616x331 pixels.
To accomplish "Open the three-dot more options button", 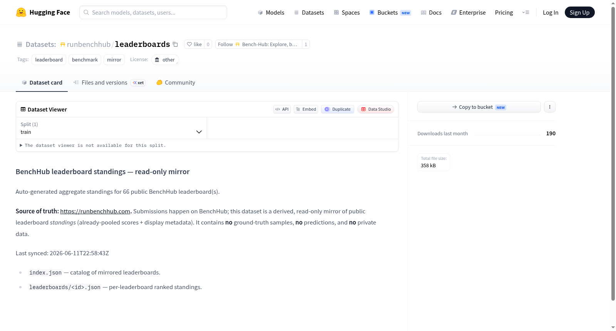I will [x=550, y=107].
